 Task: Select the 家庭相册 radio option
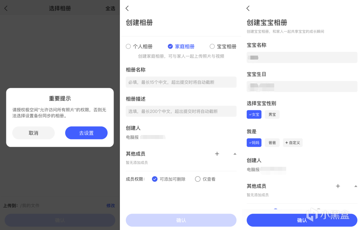click(181, 47)
